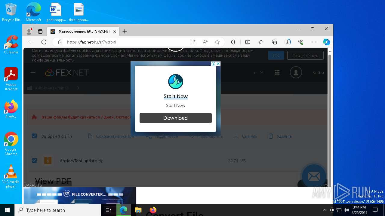Open Подробнее cookie details

[305, 55]
